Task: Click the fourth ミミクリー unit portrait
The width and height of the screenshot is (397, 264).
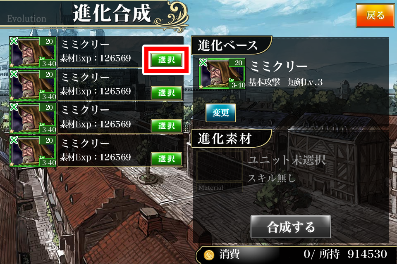Action: [33, 151]
